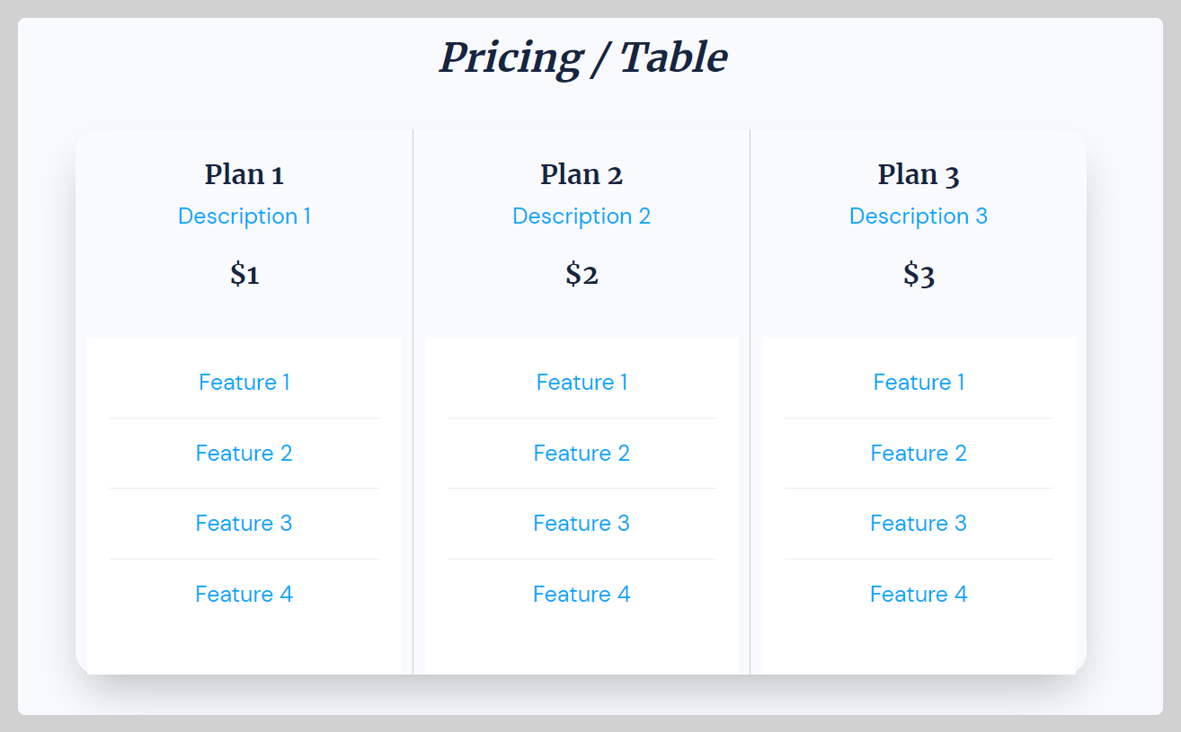The width and height of the screenshot is (1181, 732).
Task: Select Description 2 under Plan 2
Action: point(582,216)
